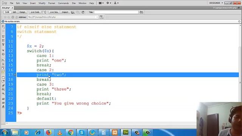Open Live View options dropdown
242x136 pixels.
102,17
